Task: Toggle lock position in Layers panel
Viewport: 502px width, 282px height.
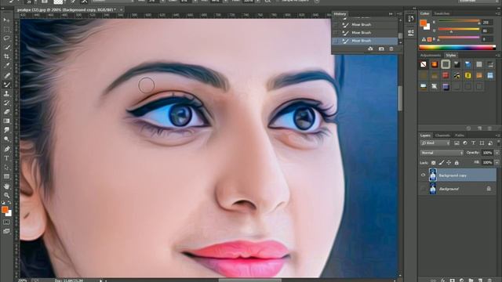Action: [x=449, y=163]
